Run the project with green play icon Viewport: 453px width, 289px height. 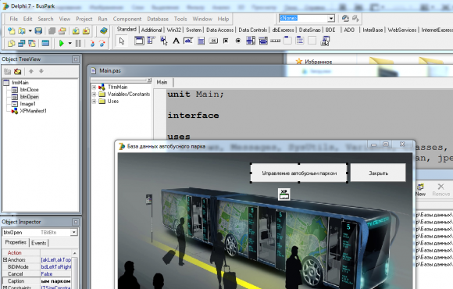(61, 44)
